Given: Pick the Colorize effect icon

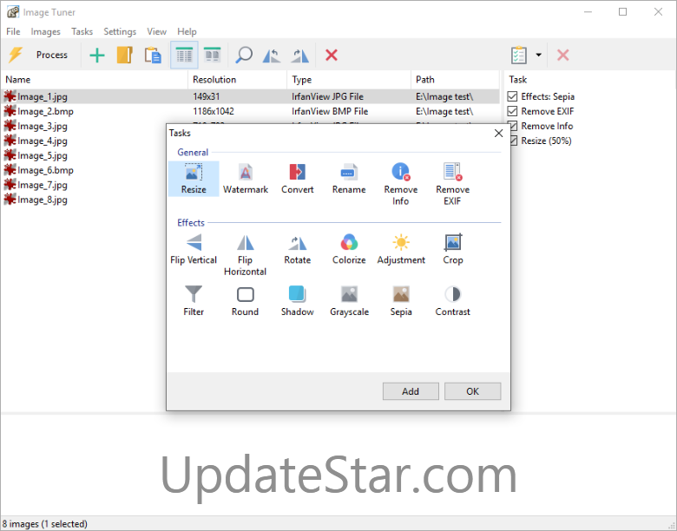Looking at the screenshot, I should tap(349, 242).
